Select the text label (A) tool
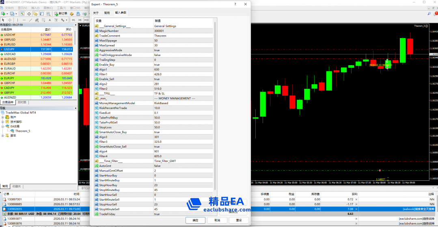The height and width of the screenshot is (227, 438). click(50, 20)
